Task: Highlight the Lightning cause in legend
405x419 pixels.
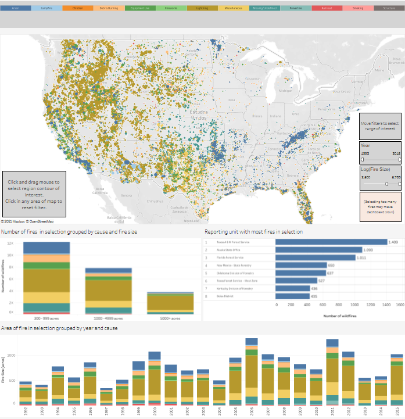Action: pyautogui.click(x=202, y=9)
